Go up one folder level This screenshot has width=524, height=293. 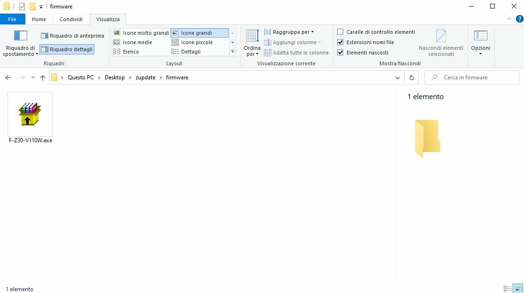click(42, 77)
